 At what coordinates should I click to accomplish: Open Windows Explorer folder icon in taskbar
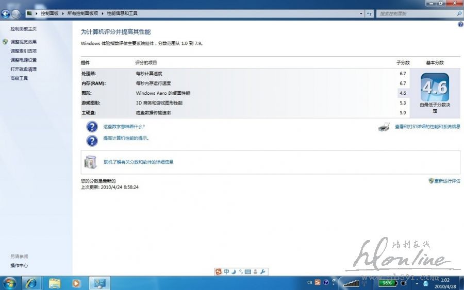click(55, 283)
